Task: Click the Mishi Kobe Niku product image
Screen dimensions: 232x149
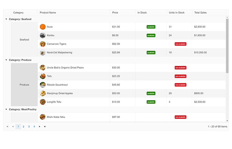Action: click(43, 117)
